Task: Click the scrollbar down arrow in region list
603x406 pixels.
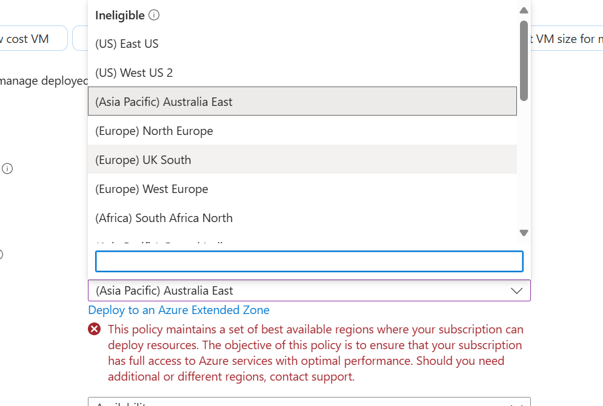Action: click(523, 232)
